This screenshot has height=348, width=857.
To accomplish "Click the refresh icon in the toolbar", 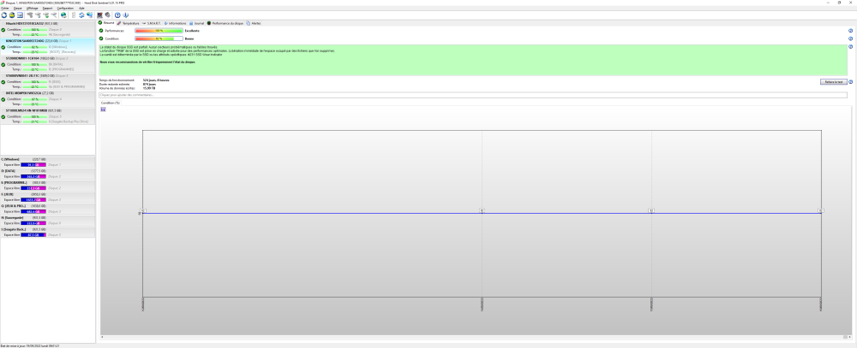I will 3,15.
